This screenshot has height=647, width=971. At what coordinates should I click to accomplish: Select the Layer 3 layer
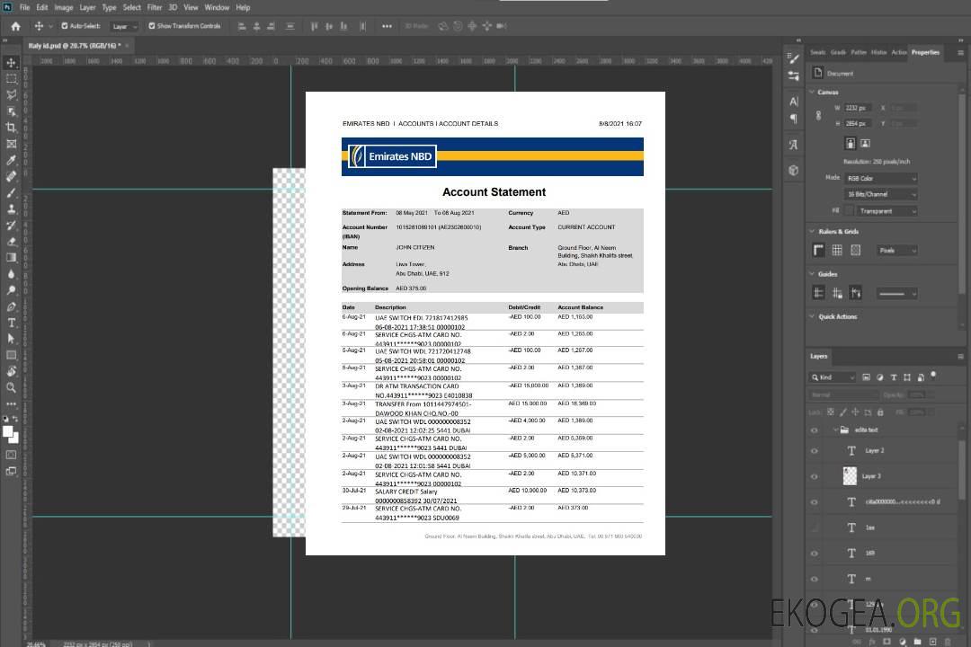(872, 476)
